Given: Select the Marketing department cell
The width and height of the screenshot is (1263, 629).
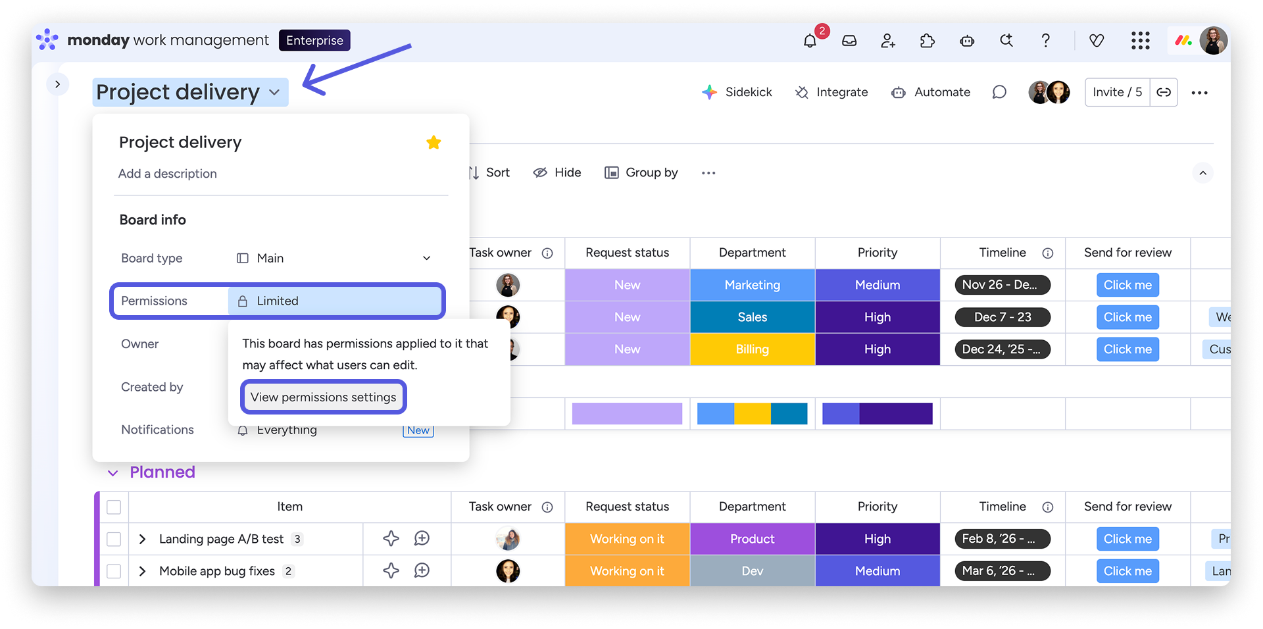Looking at the screenshot, I should point(753,285).
